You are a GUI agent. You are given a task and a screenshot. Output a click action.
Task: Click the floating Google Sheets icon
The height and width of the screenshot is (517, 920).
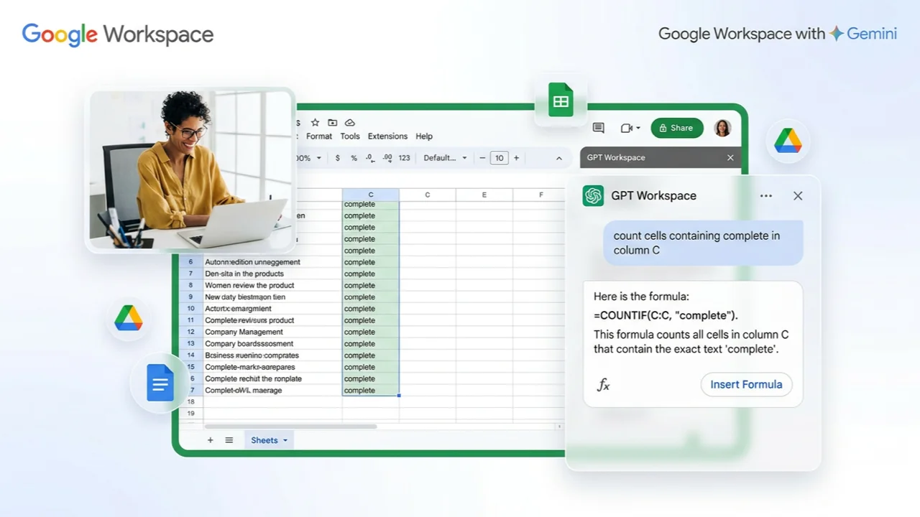coord(561,99)
